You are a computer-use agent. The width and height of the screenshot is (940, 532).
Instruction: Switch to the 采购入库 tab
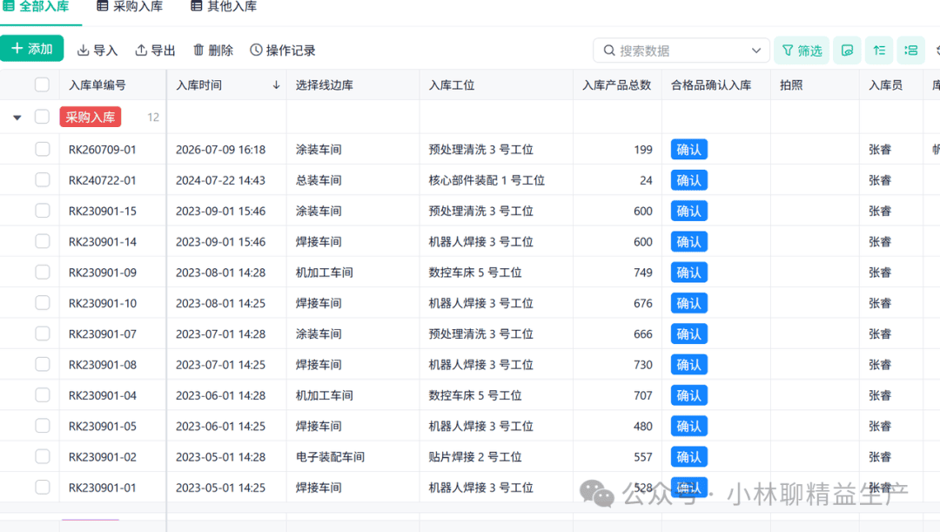(130, 7)
